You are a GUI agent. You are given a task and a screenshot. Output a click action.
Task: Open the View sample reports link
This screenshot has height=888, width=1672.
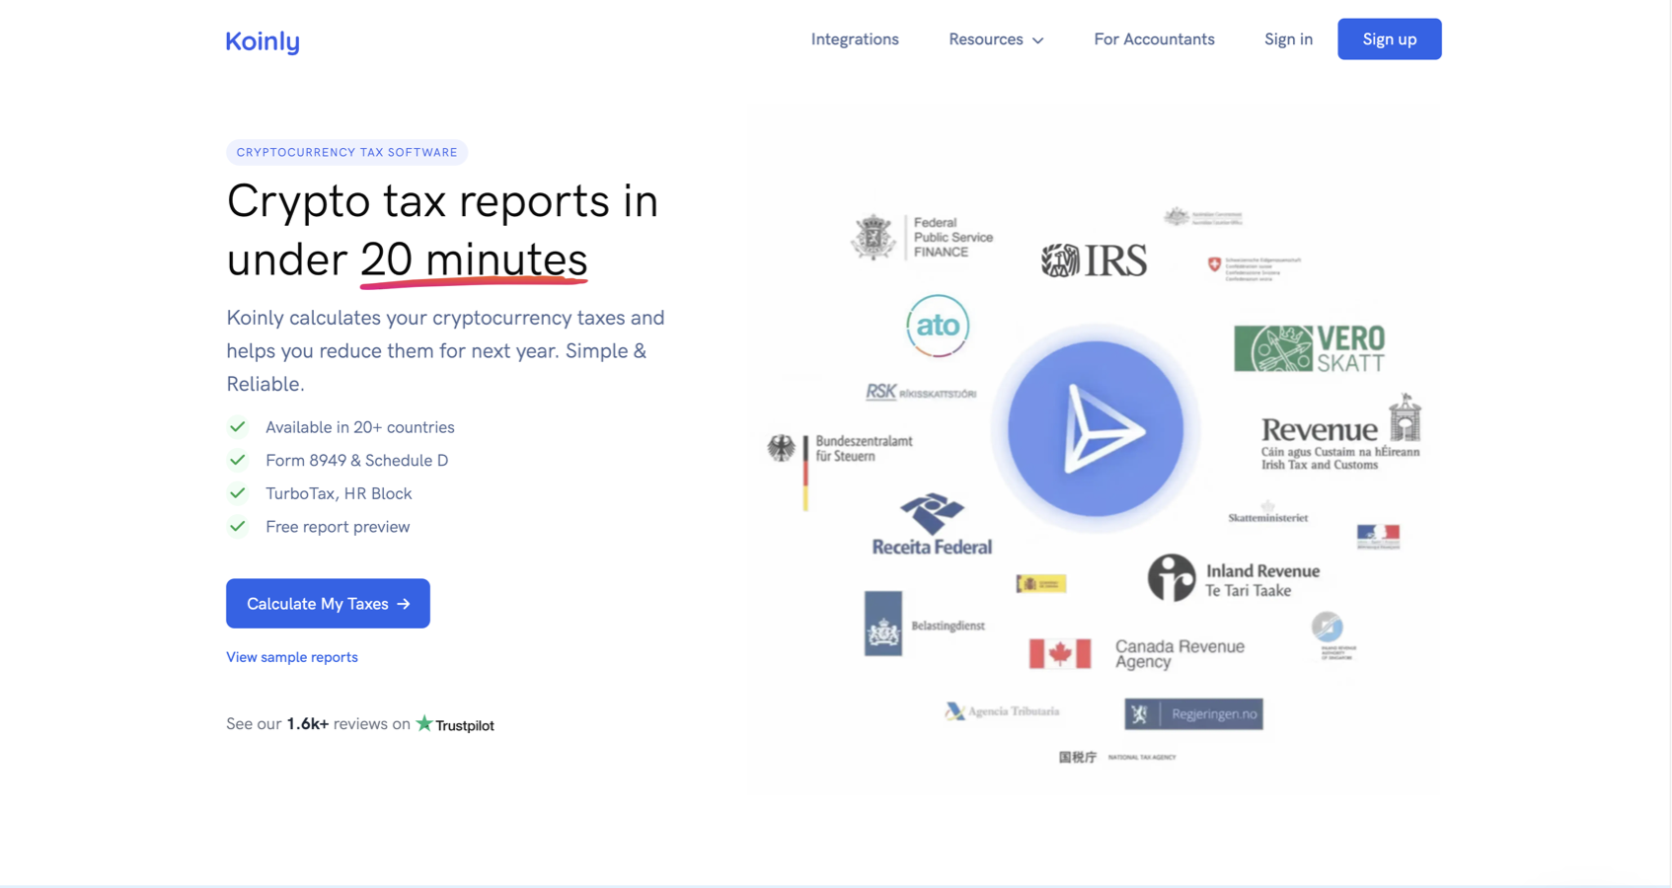click(x=292, y=657)
